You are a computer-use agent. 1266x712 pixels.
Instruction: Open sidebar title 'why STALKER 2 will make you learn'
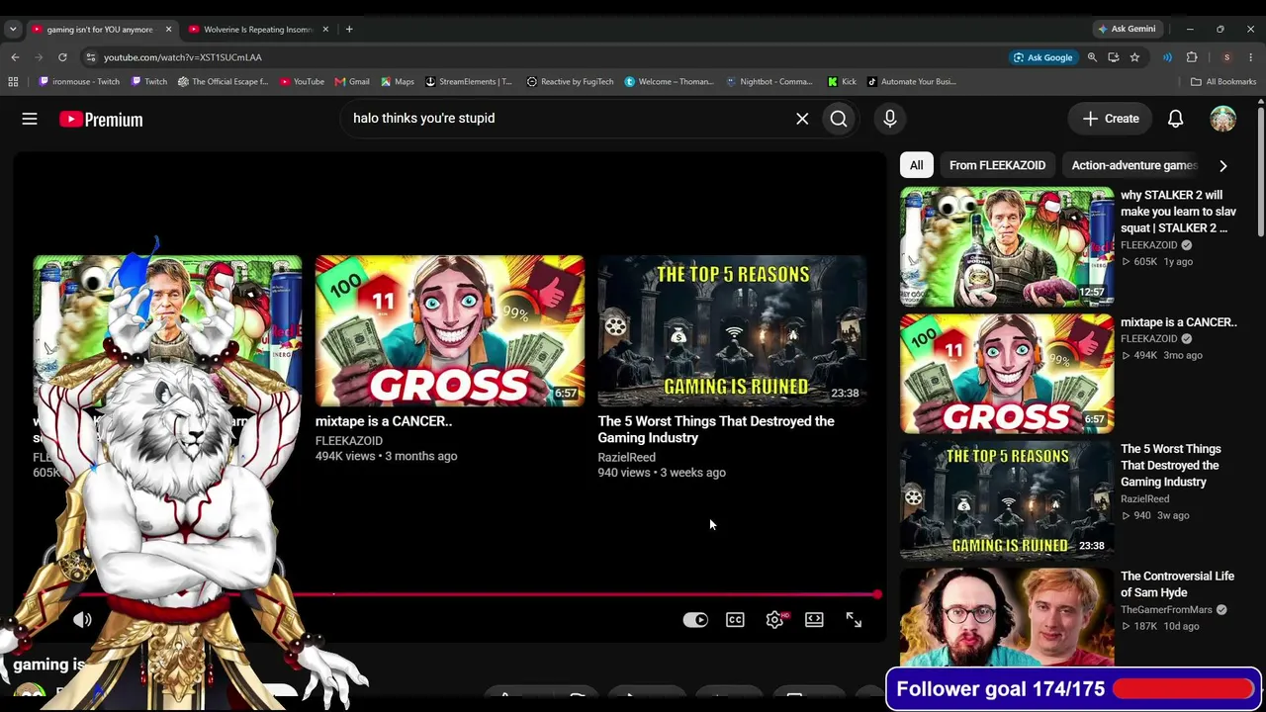1178,212
